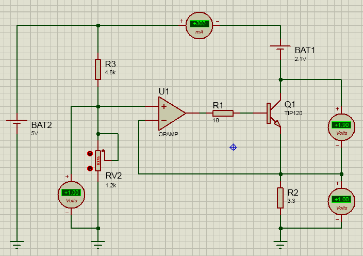363x256 pixels.
Task: Click the 2.1V value under BAT1
Action: tap(300, 59)
